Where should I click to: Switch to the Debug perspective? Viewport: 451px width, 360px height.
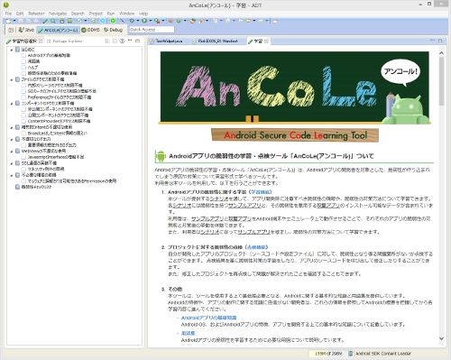point(113,30)
